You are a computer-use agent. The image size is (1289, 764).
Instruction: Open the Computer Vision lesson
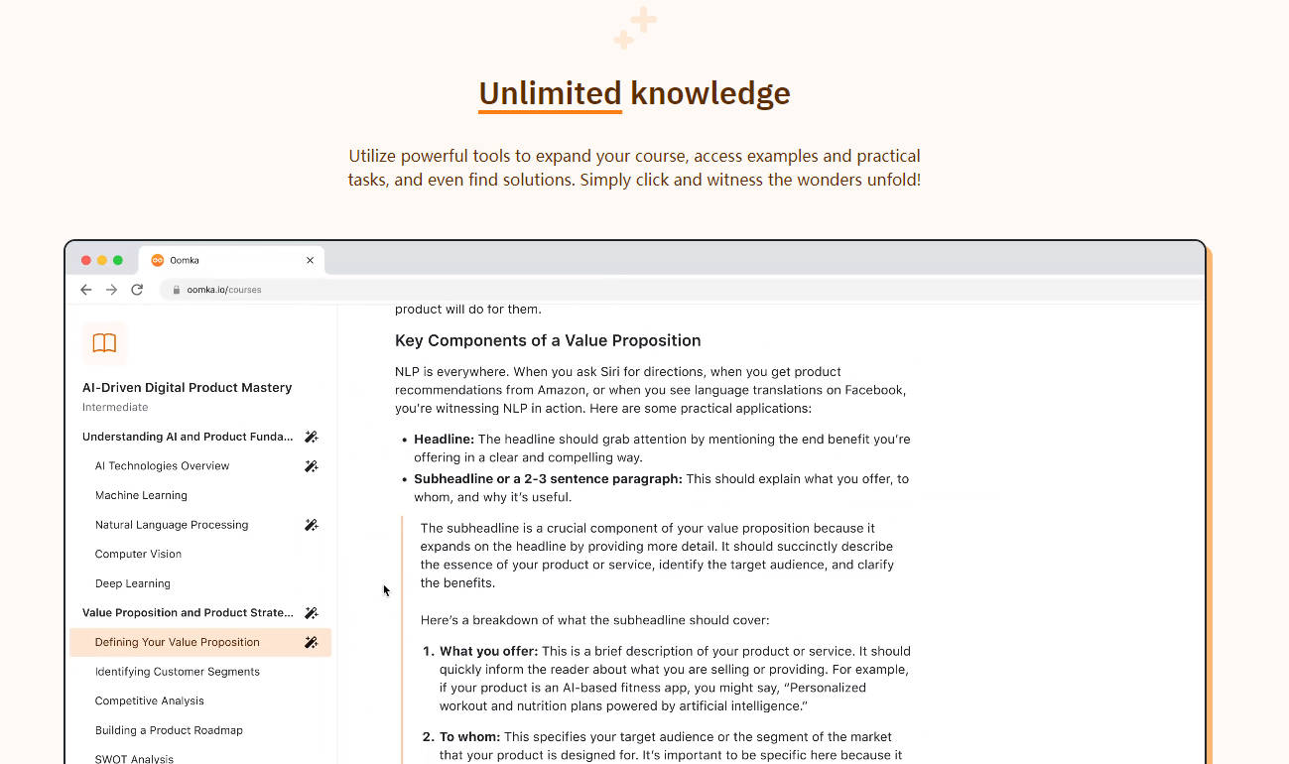click(138, 554)
